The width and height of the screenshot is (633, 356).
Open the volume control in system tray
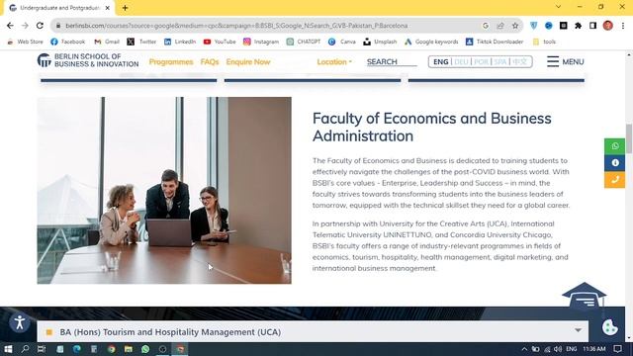pos(558,349)
